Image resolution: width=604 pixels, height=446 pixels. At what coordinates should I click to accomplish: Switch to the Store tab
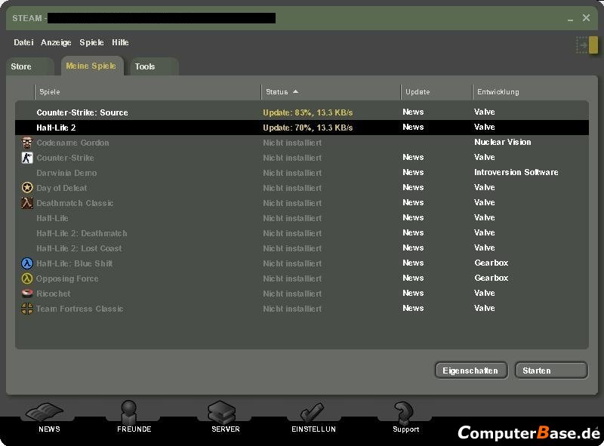point(30,66)
